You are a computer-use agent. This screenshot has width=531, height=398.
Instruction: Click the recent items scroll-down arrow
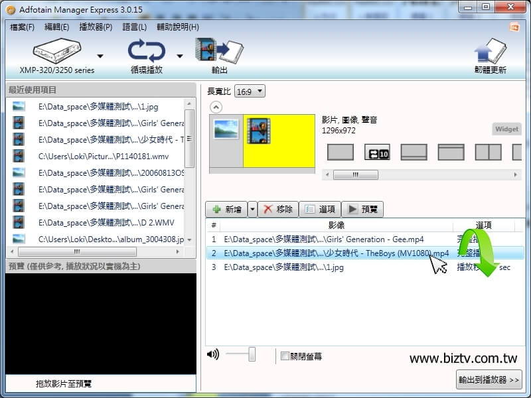pos(189,240)
